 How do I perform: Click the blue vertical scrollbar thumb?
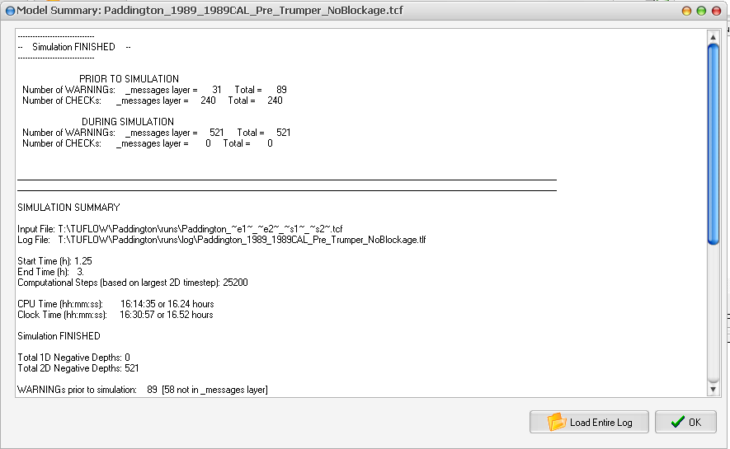714,144
